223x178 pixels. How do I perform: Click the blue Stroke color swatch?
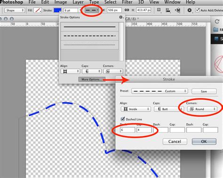(x=57, y=10)
